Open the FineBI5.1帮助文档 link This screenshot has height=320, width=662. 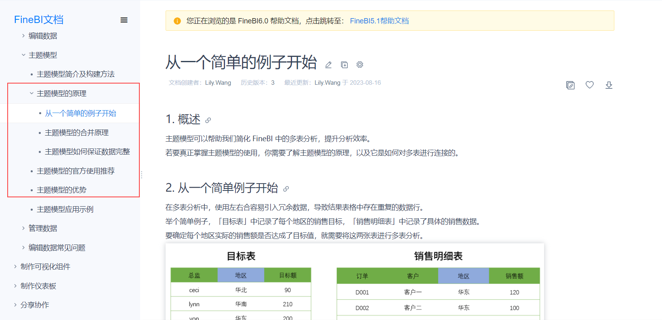pos(379,21)
